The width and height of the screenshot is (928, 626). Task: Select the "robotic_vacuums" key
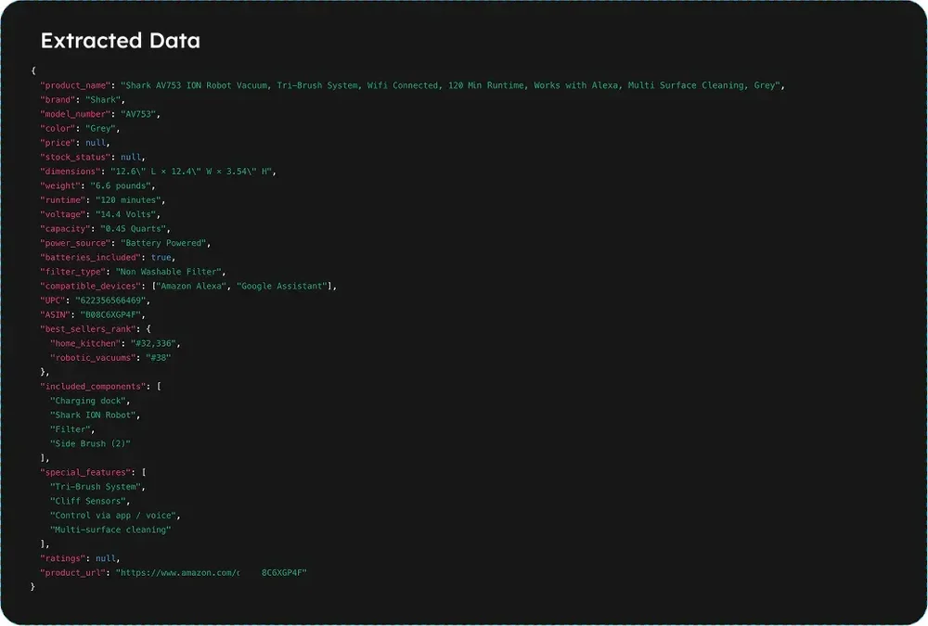93,358
